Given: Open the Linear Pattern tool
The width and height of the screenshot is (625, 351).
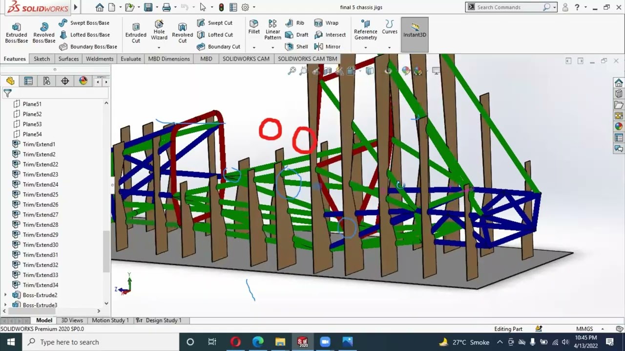Looking at the screenshot, I should pos(272,30).
